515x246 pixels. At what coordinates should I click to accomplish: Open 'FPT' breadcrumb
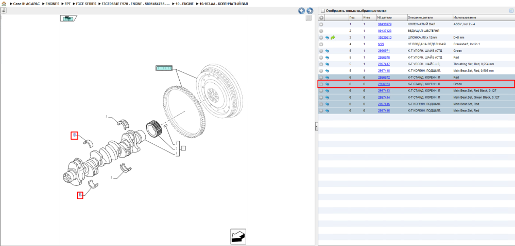click(x=67, y=4)
